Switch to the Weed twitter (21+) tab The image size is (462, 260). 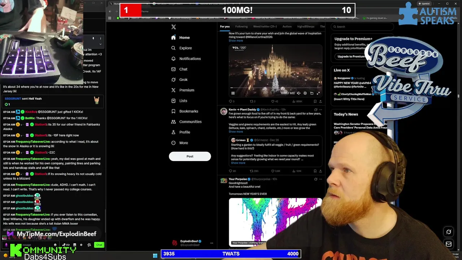point(265,26)
